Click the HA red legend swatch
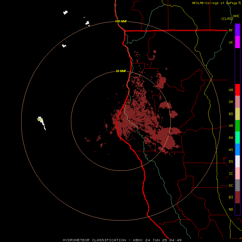242x242 pixels. pos(237,90)
